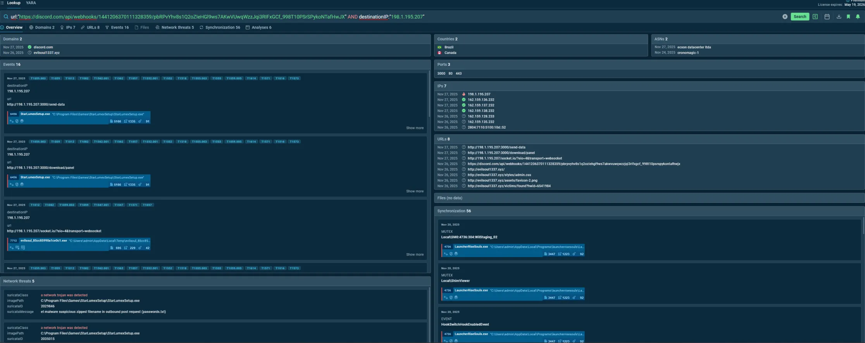The height and width of the screenshot is (343, 865).
Task: Open the Domains 2 tab
Action: coord(42,27)
